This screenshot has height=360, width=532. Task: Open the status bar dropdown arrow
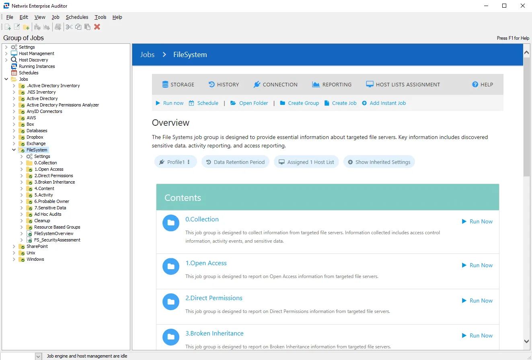pyautogui.click(x=38, y=356)
